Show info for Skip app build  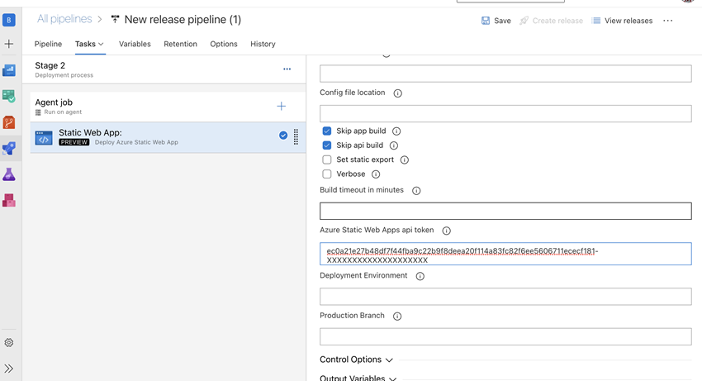point(396,131)
